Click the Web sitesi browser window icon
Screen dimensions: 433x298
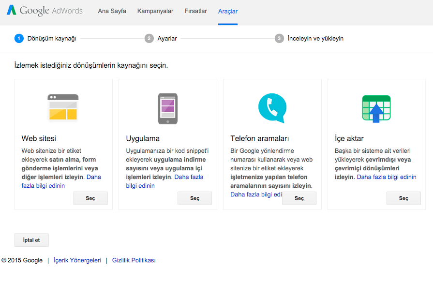click(x=63, y=107)
